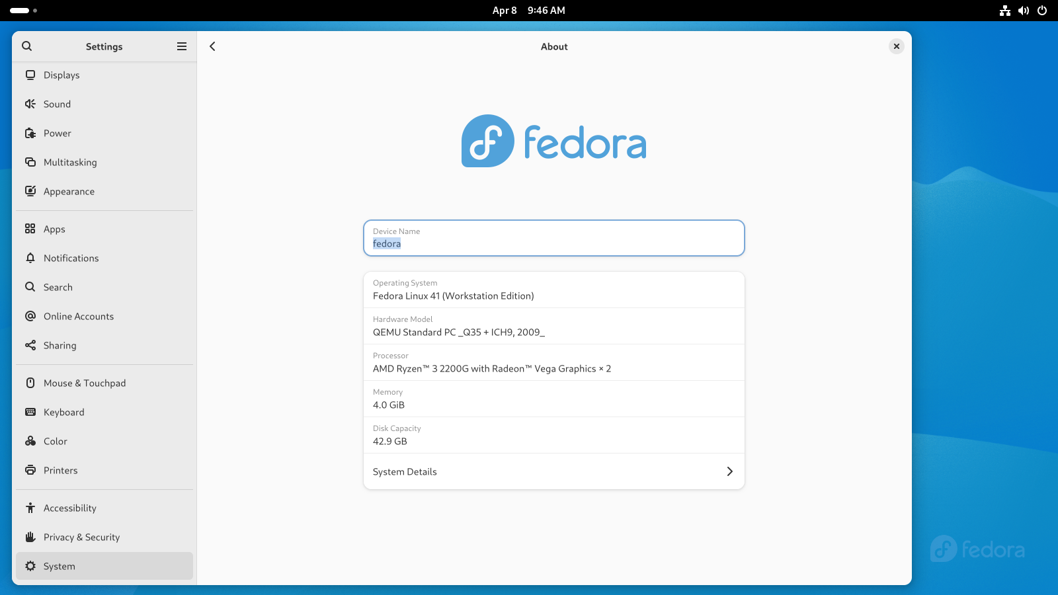Open the Online Accounts icon
This screenshot has width=1058, height=595.
pos(30,316)
